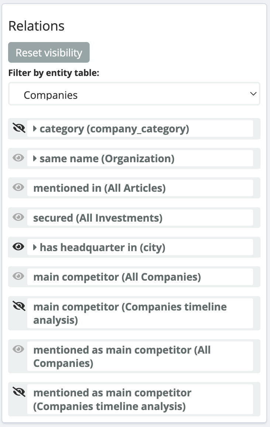Image resolution: width=270 pixels, height=427 pixels.
Task: Hide the "mentioned in (All Articles)" relation
Action: (18, 188)
